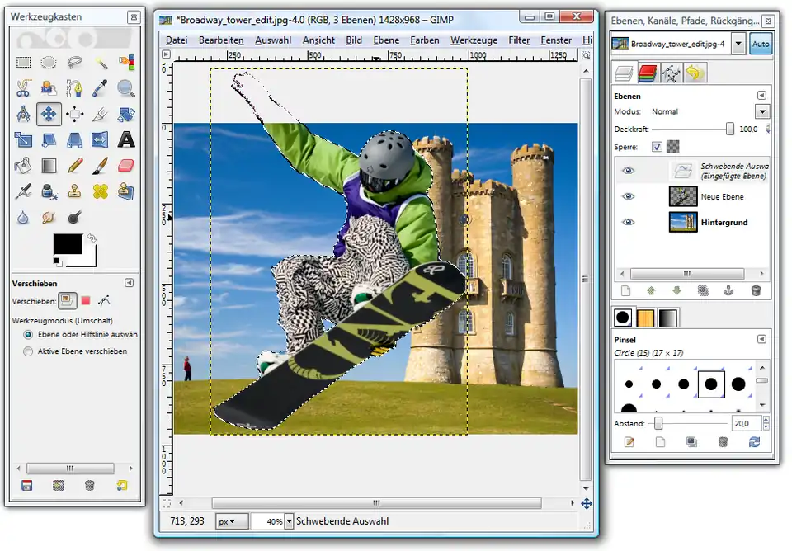Screen dimensions: 792x551
Task: Select the Zoom magnifier tool
Action: click(126, 88)
